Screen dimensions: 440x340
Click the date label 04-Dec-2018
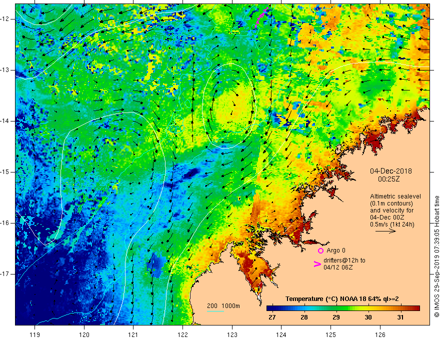click(390, 171)
